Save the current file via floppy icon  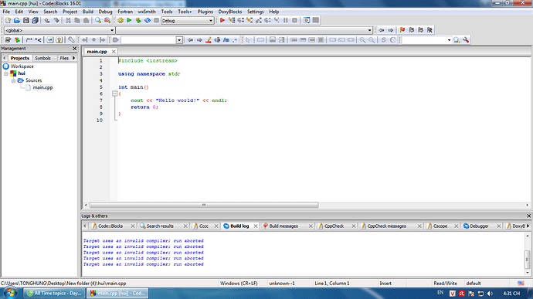(25, 21)
